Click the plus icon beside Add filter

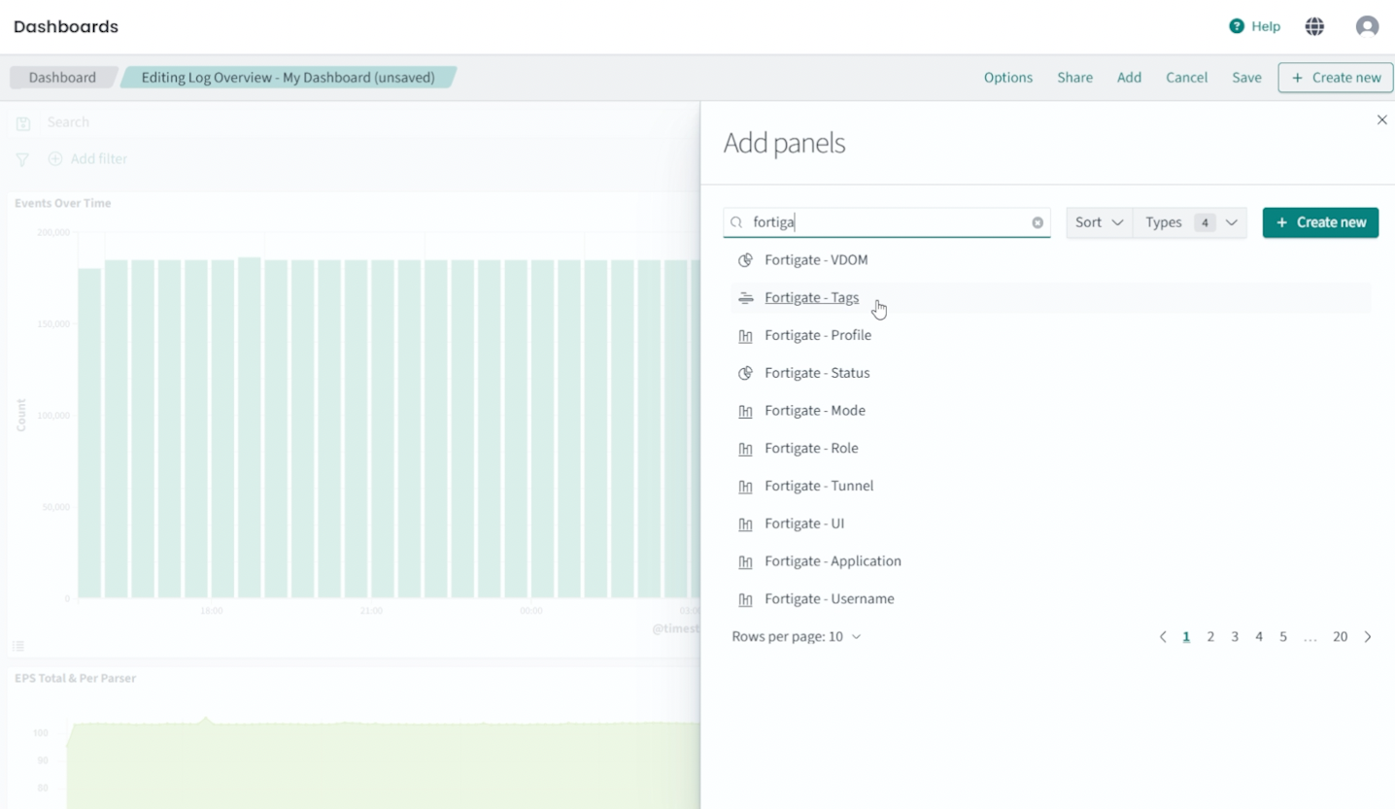[55, 158]
